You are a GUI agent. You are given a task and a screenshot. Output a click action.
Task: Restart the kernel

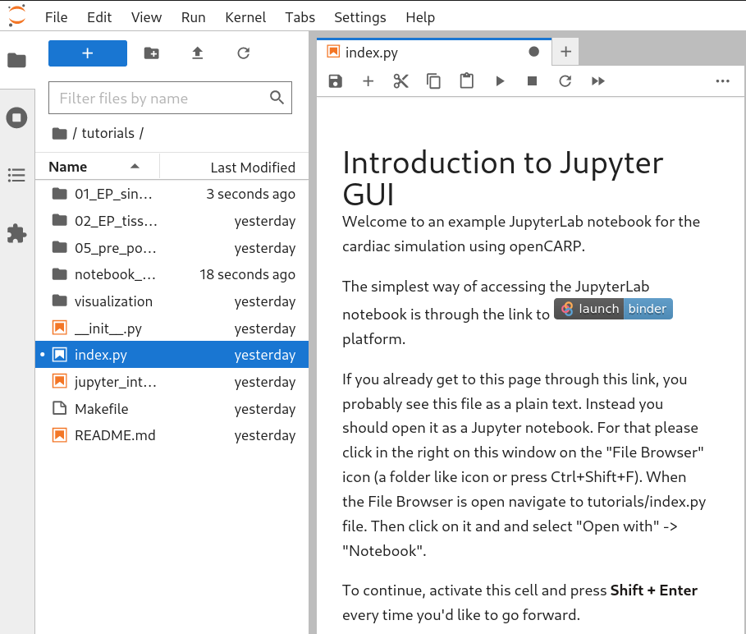(565, 81)
